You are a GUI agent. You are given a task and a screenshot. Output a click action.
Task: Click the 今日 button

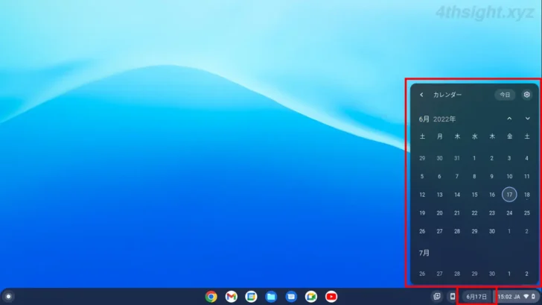point(505,95)
